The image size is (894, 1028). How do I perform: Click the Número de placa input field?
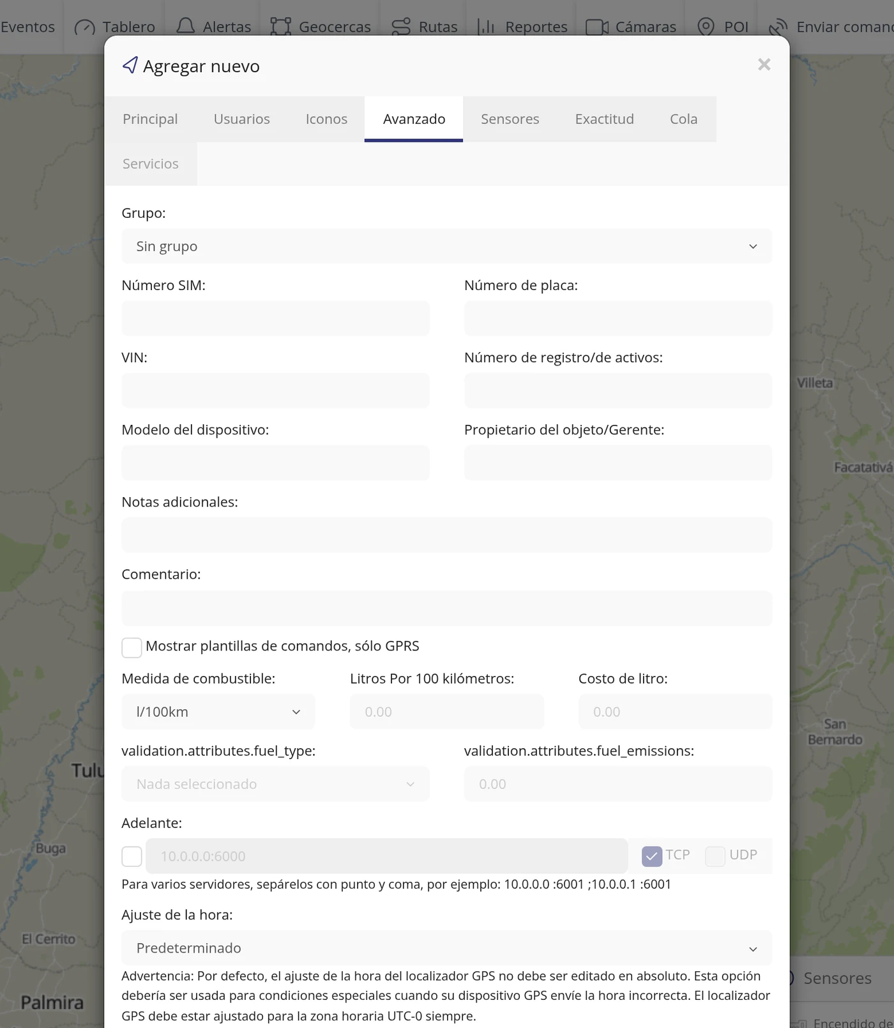click(x=617, y=318)
